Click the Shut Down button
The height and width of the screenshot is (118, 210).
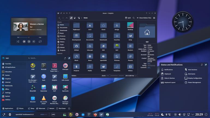point(61,108)
